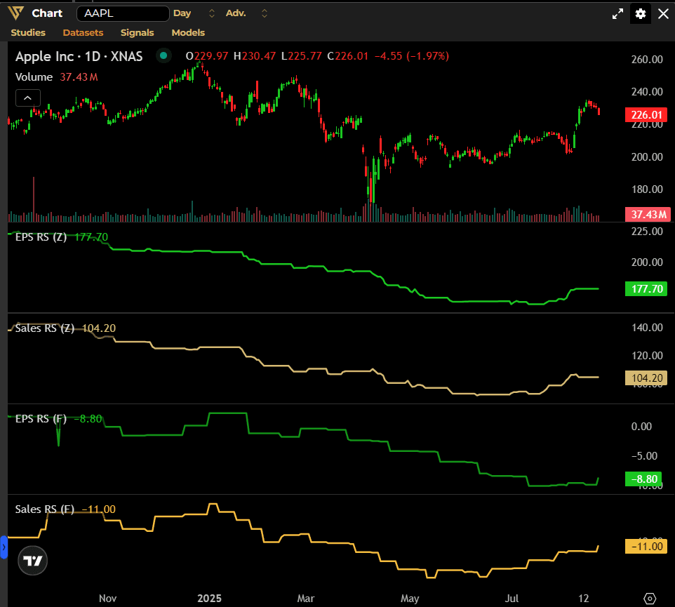This screenshot has width=675, height=607.
Task: Select the EPS RS (Z) indicator label
Action: coord(41,237)
